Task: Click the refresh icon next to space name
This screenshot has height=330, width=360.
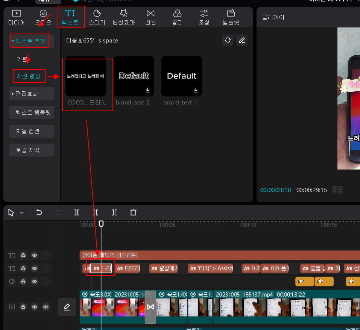Action: tap(228, 40)
